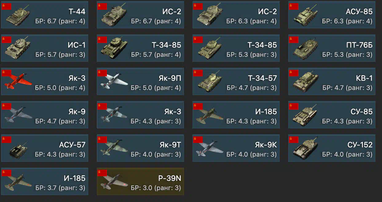This screenshot has height=202, width=382.
Task: Choose the Т-34-85 card at БР 5.3
Action: click(x=236, y=48)
